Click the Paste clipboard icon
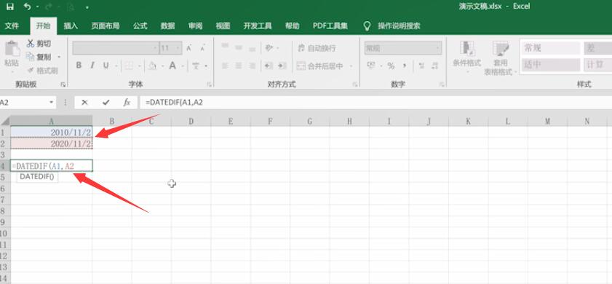The image size is (612, 284). [x=12, y=50]
